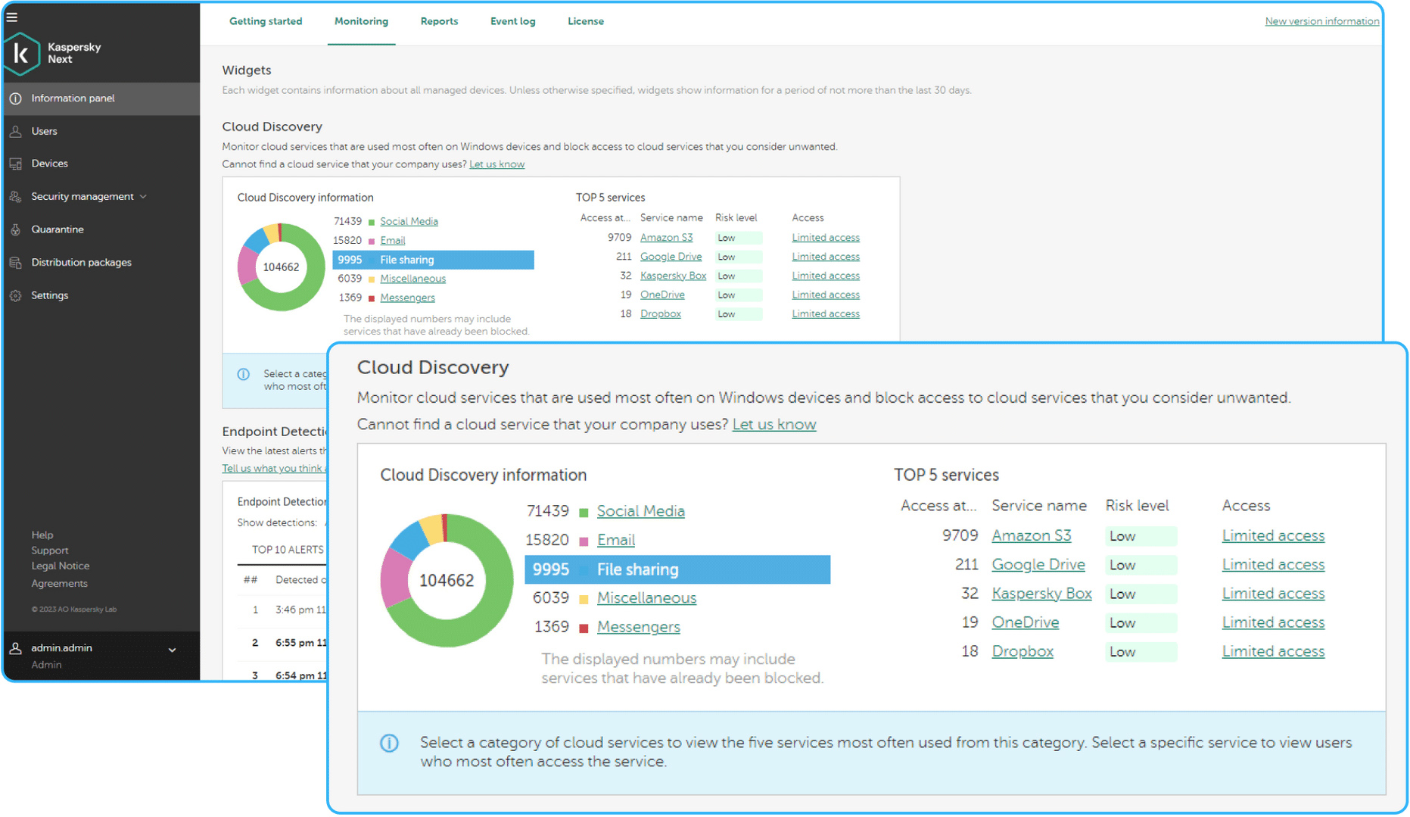Click the Users sidebar icon
Viewport: 1410px width, 817px height.
16,131
